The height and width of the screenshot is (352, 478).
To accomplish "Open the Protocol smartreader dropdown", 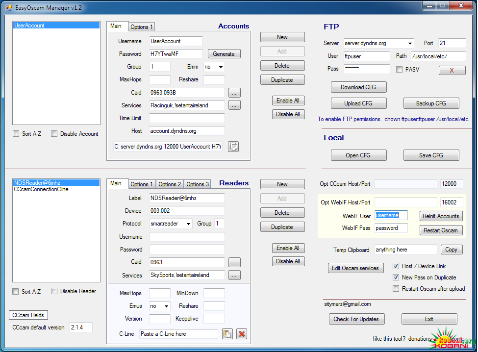I will 188,224.
